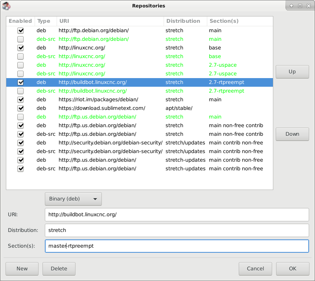The width and height of the screenshot is (315, 281).
Task: Enable the deb-src ftp.debian.org stretch main checkbox
Action: click(x=20, y=39)
